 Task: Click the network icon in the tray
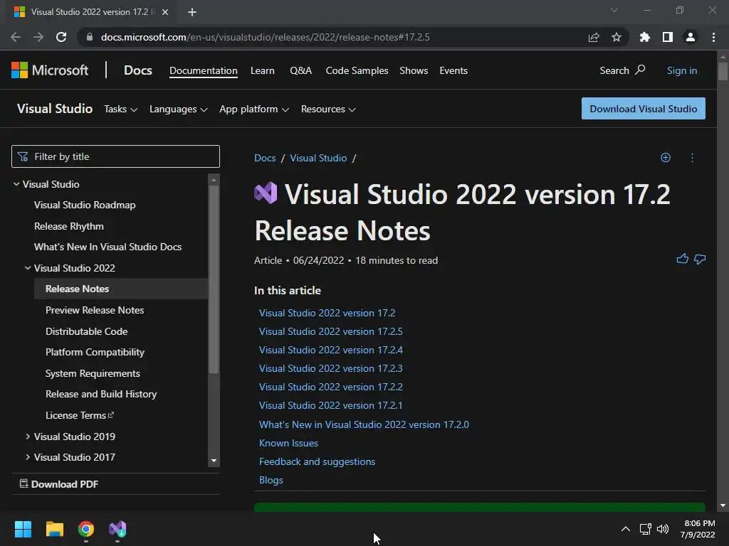coord(645,529)
